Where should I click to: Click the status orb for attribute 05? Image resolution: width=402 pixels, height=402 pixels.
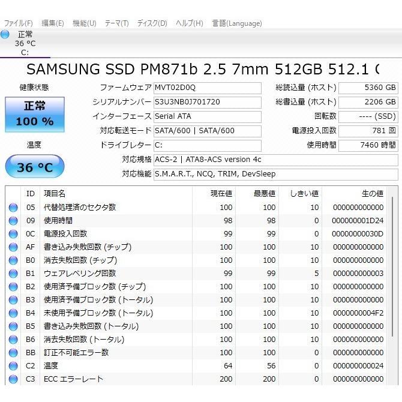point(13,208)
